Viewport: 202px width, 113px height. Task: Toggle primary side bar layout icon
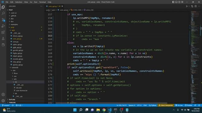coord(173,2)
